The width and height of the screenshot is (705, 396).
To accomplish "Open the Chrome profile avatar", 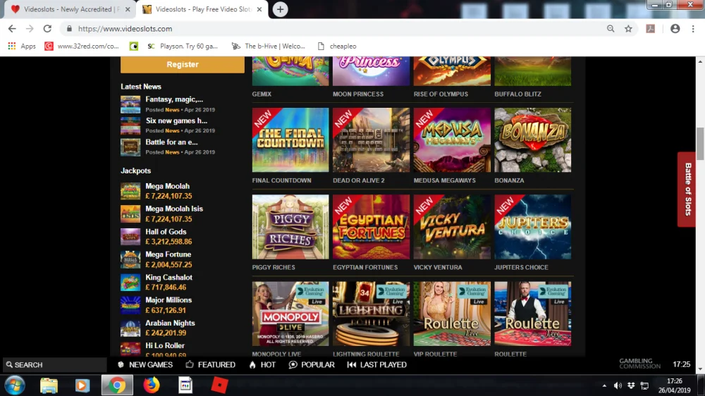I will [x=675, y=29].
